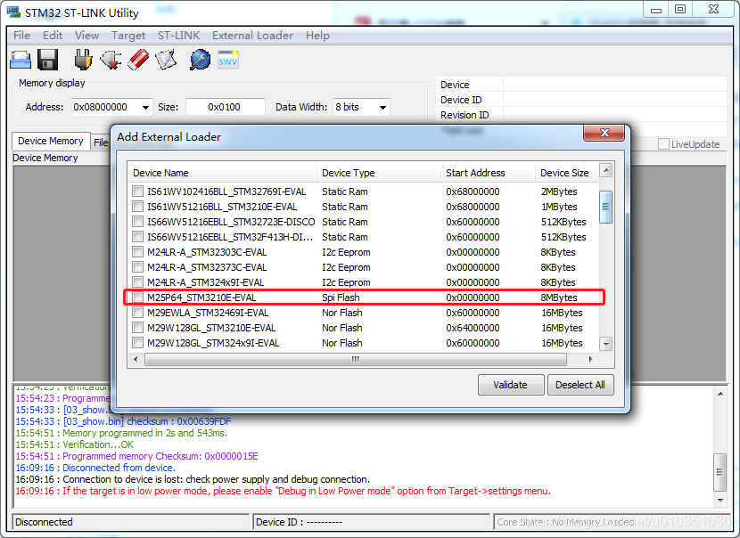Check the M25P64_STM3210E-EVAL loader
740x538 pixels.
[137, 297]
